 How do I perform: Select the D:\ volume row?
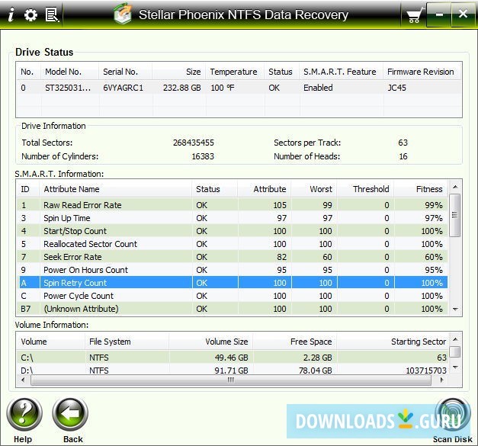click(x=233, y=370)
